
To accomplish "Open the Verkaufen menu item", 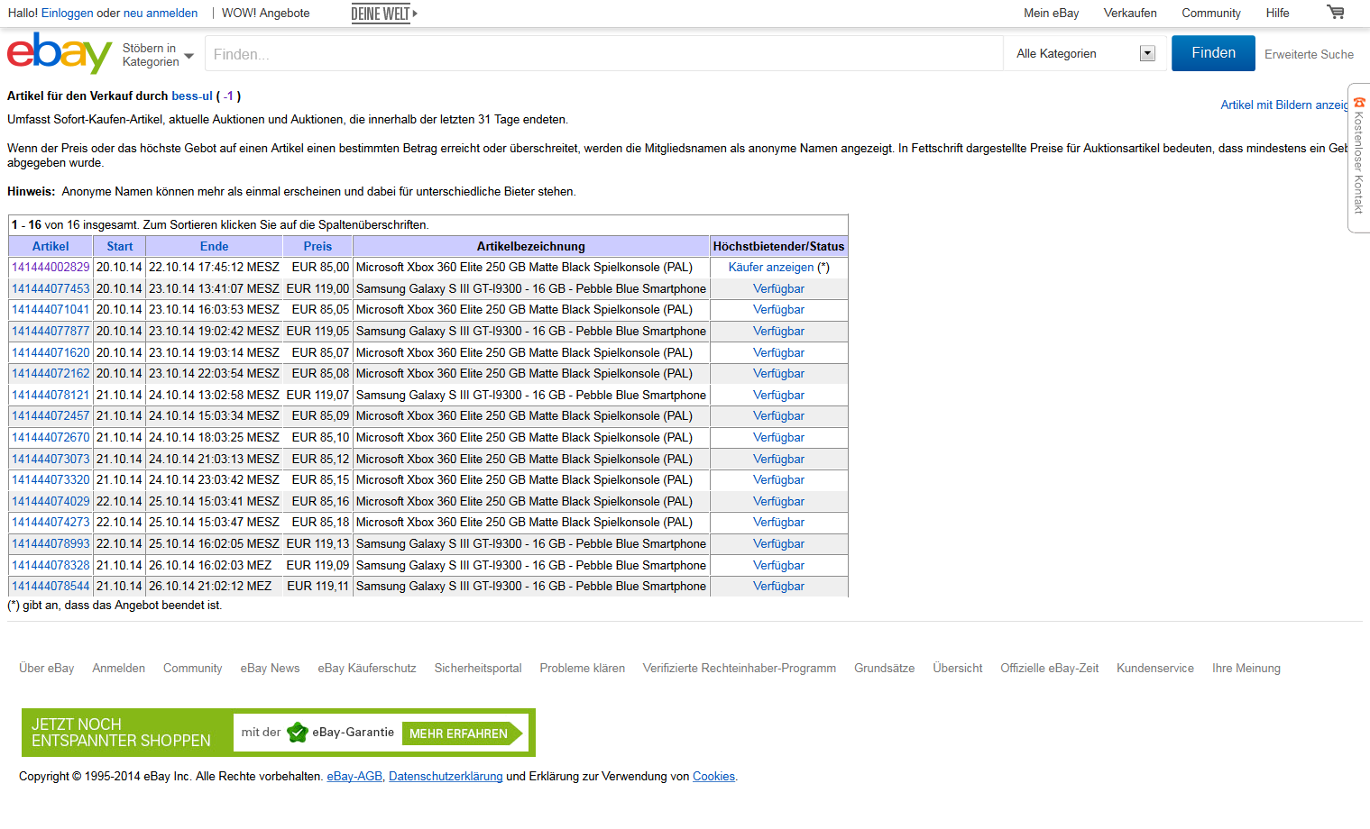I will click(x=1130, y=13).
